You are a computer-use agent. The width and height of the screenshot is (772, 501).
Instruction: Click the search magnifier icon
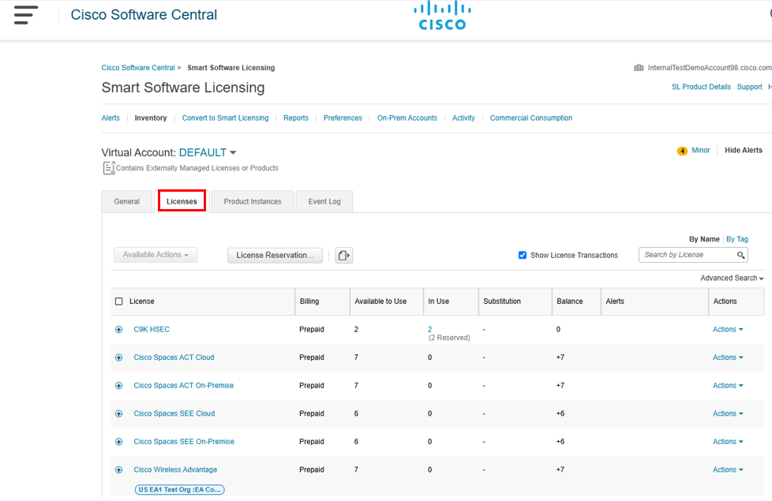740,254
